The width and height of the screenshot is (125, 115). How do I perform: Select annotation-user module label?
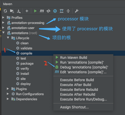(x=23, y=28)
